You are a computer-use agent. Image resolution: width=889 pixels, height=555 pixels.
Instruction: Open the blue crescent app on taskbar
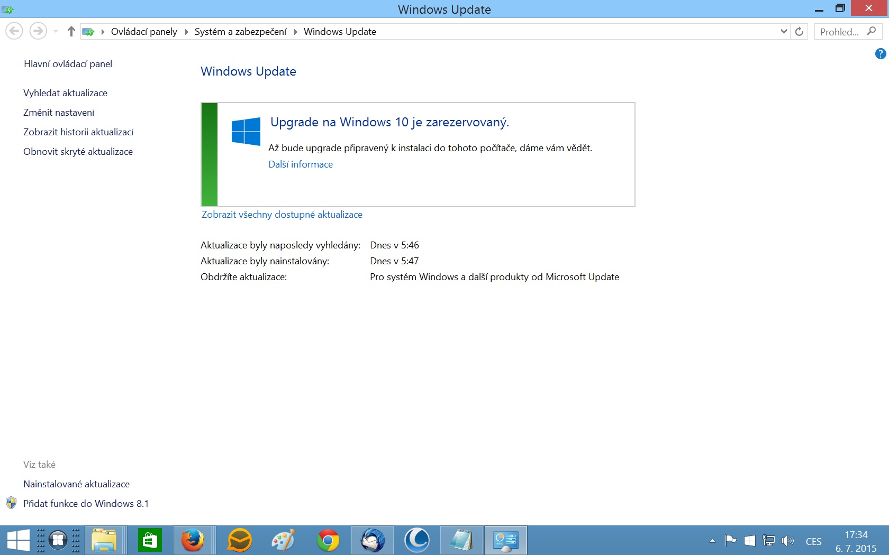pyautogui.click(x=417, y=540)
